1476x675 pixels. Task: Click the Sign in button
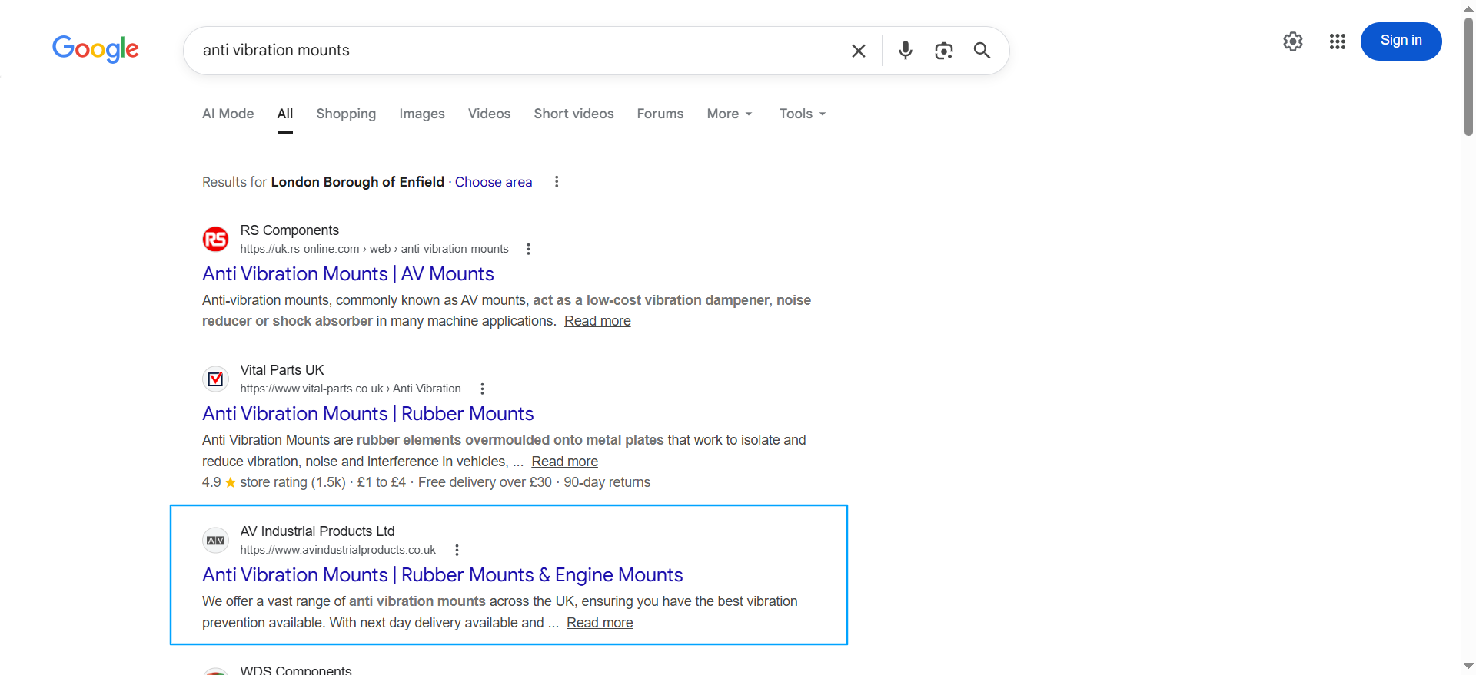click(x=1401, y=41)
